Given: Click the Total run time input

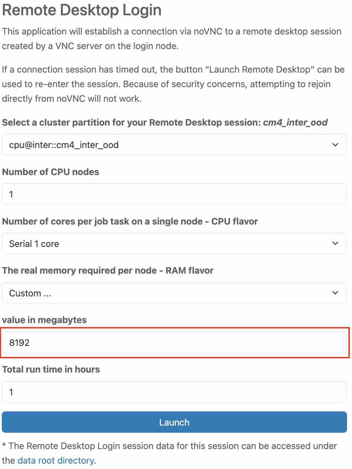Looking at the screenshot, I should click(x=174, y=392).
